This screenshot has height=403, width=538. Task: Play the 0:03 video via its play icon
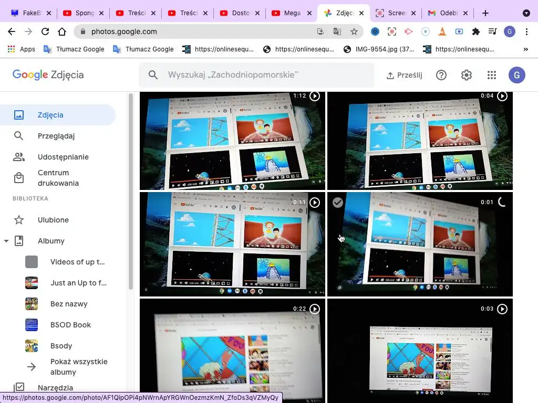point(502,309)
